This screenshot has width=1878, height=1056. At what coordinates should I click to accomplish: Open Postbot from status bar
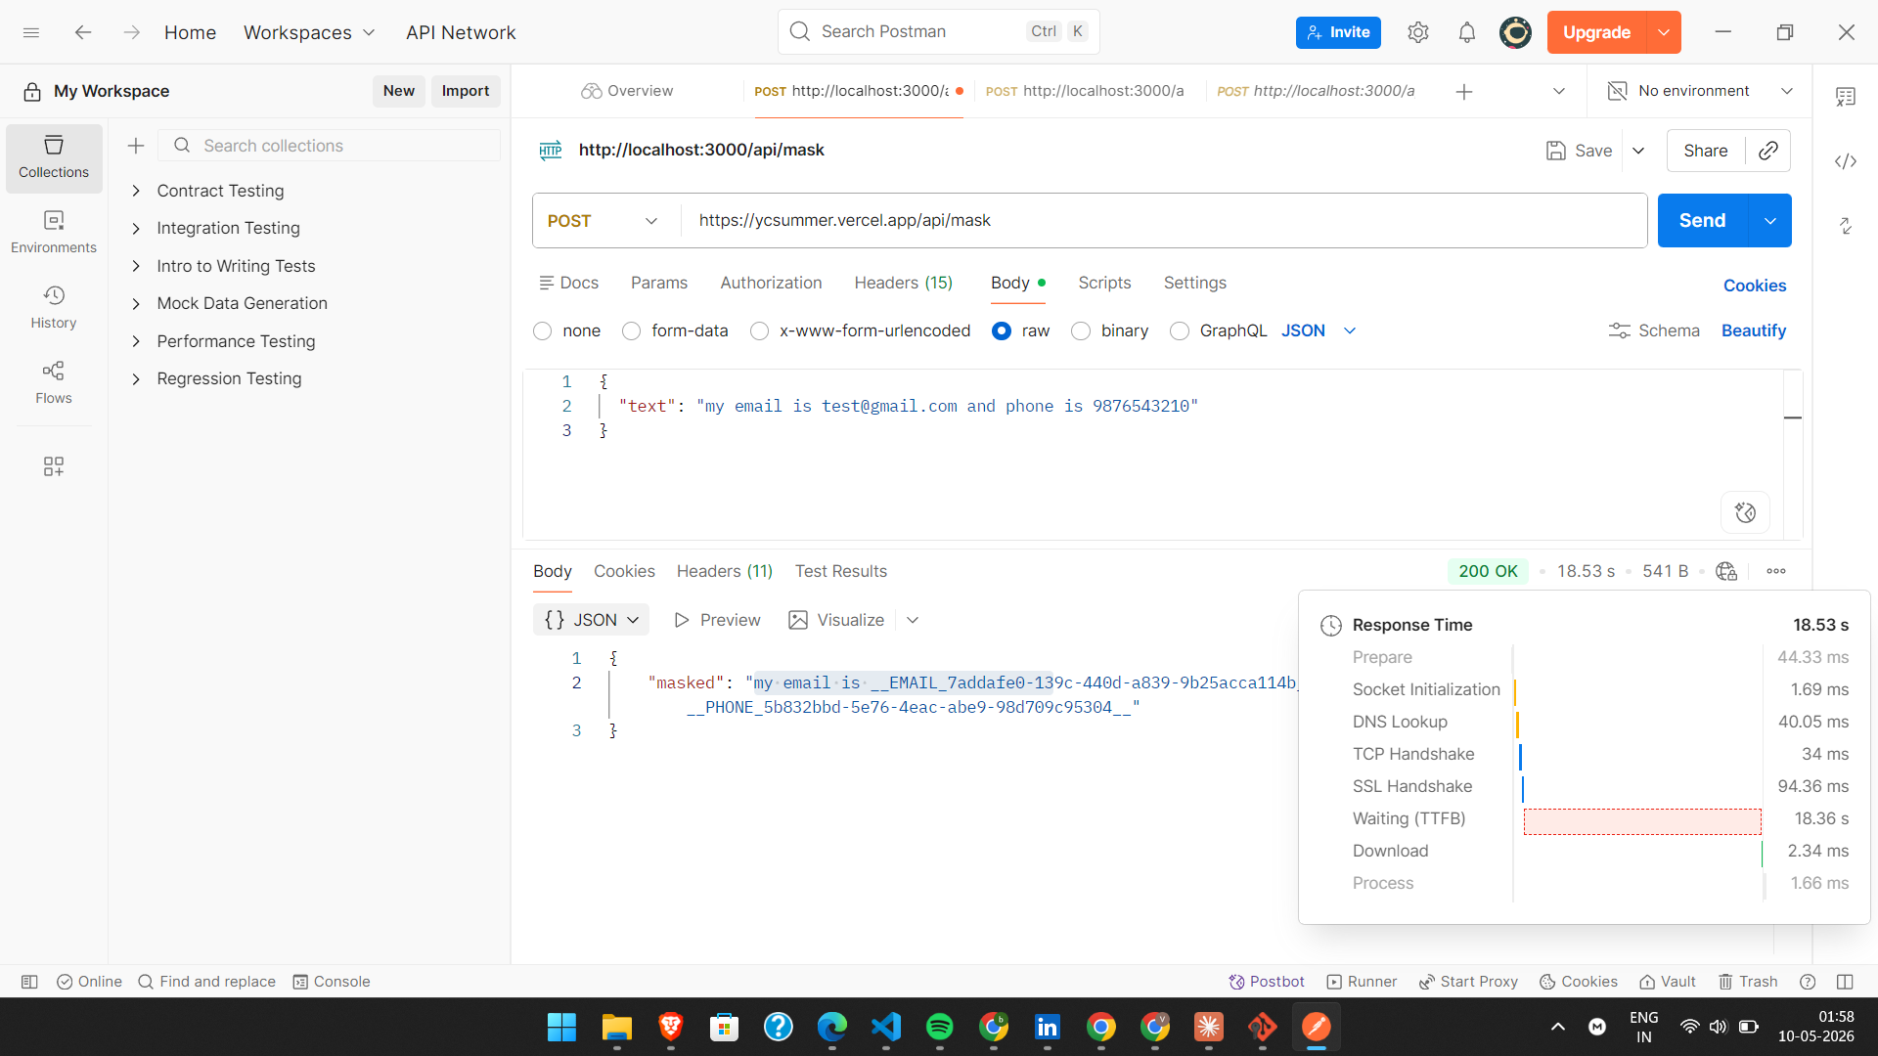pyautogui.click(x=1267, y=982)
